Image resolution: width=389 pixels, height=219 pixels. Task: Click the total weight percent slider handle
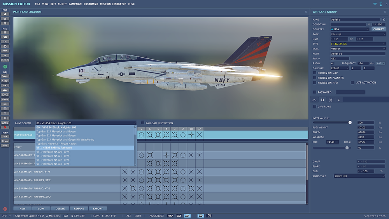pos(347,148)
